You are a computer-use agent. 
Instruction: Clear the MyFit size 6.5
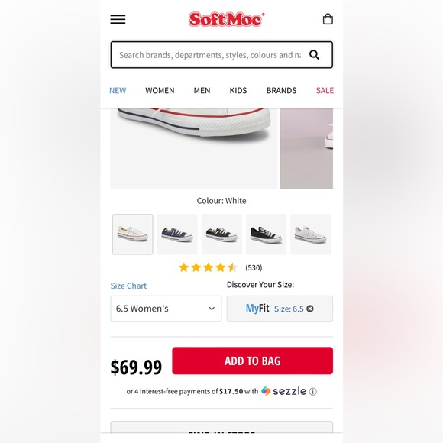click(x=310, y=309)
